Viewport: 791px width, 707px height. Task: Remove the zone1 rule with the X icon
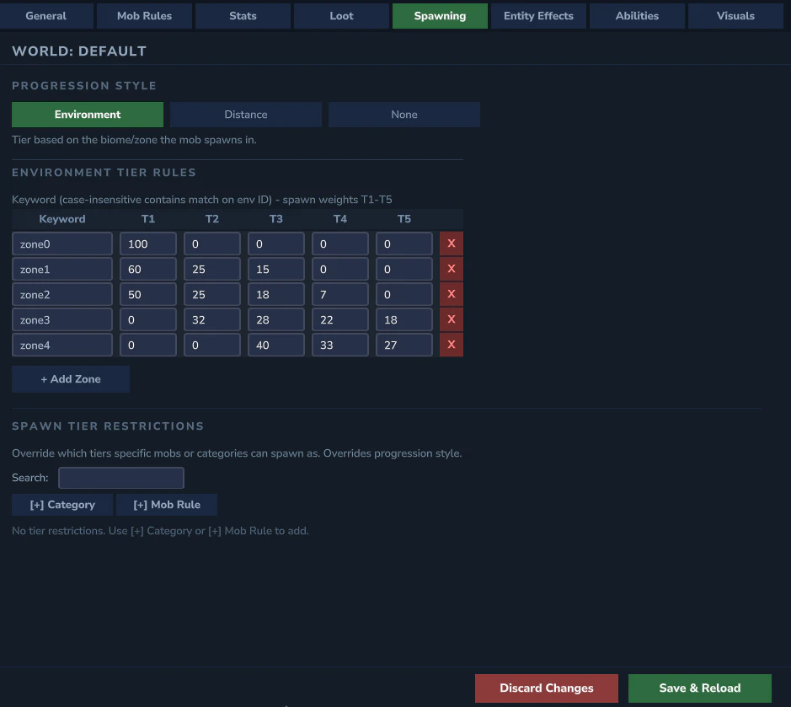pyautogui.click(x=451, y=268)
